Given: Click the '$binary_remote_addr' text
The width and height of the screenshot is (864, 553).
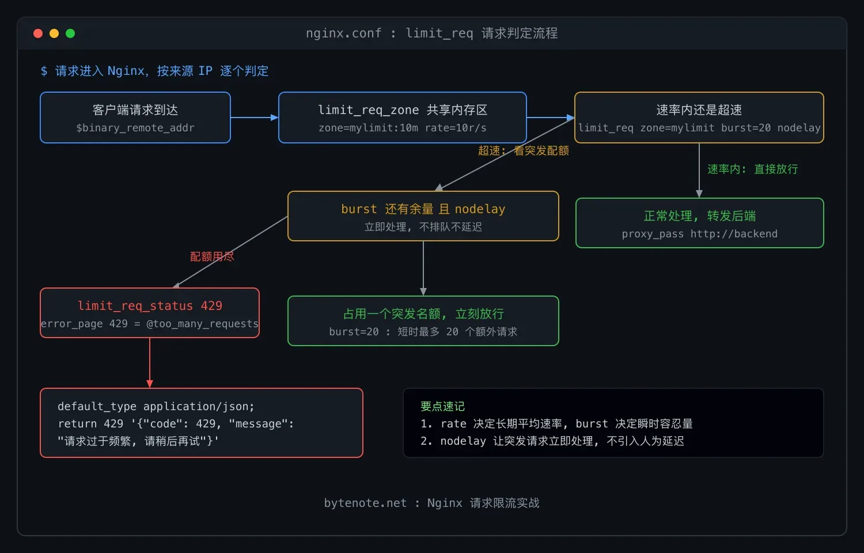Looking at the screenshot, I should point(135,128).
